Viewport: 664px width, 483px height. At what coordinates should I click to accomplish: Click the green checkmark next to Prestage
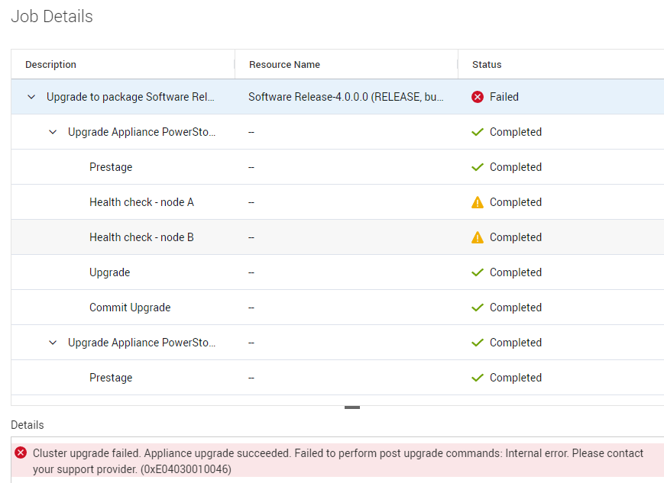click(x=477, y=166)
